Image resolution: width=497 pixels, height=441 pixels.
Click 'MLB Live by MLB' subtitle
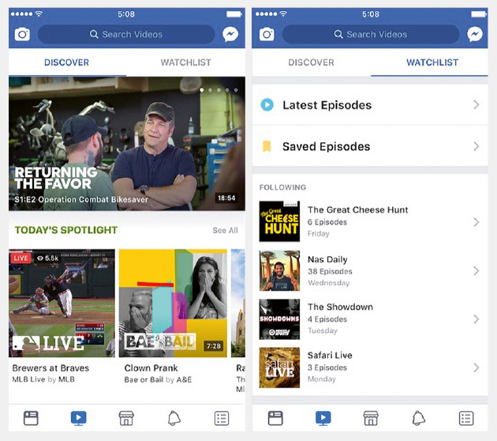tap(43, 379)
